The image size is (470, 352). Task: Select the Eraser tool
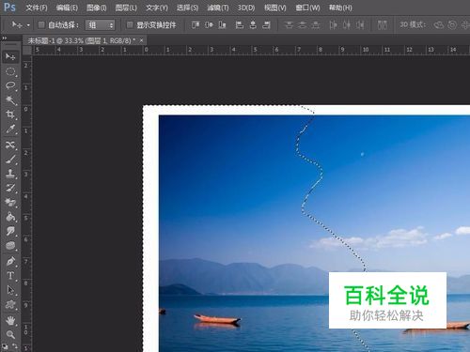[10, 203]
